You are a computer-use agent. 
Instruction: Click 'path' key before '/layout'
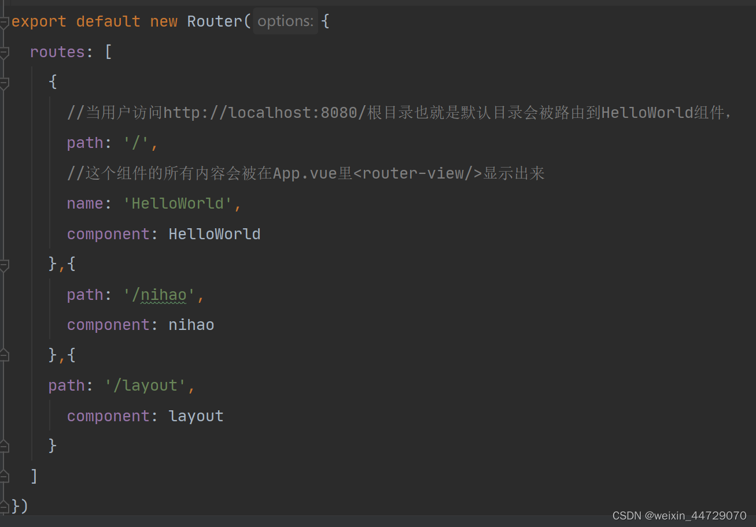(67, 385)
